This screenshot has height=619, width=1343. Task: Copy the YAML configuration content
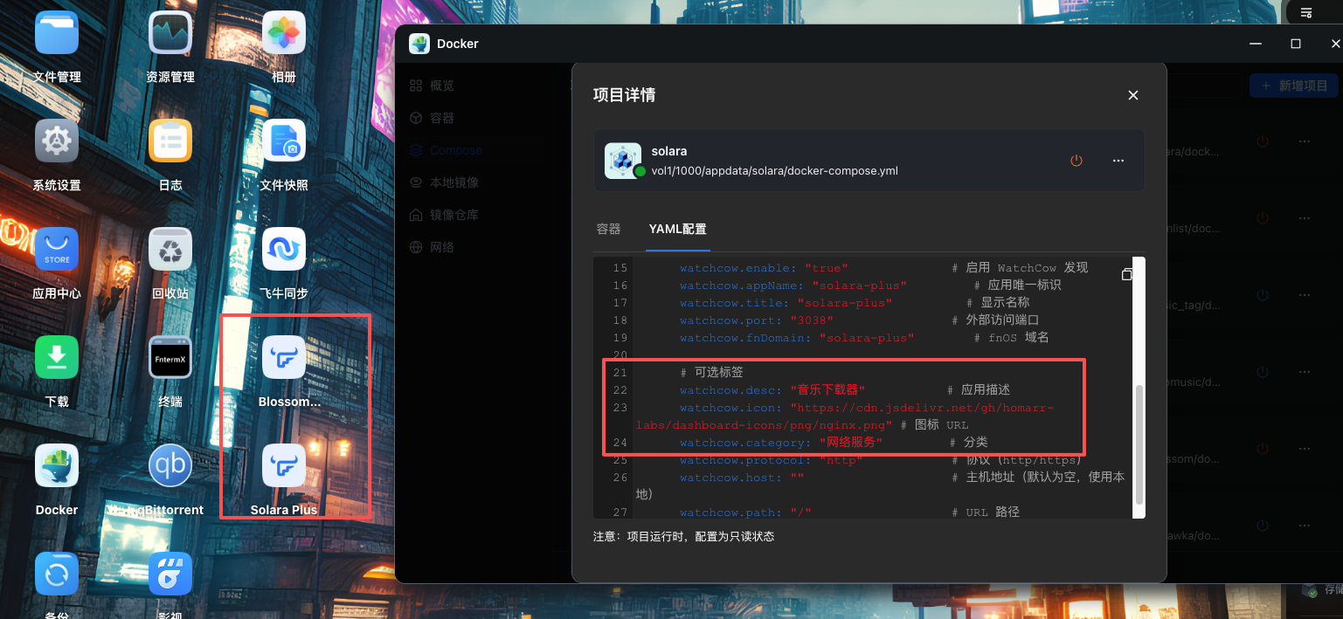pyautogui.click(x=1127, y=275)
